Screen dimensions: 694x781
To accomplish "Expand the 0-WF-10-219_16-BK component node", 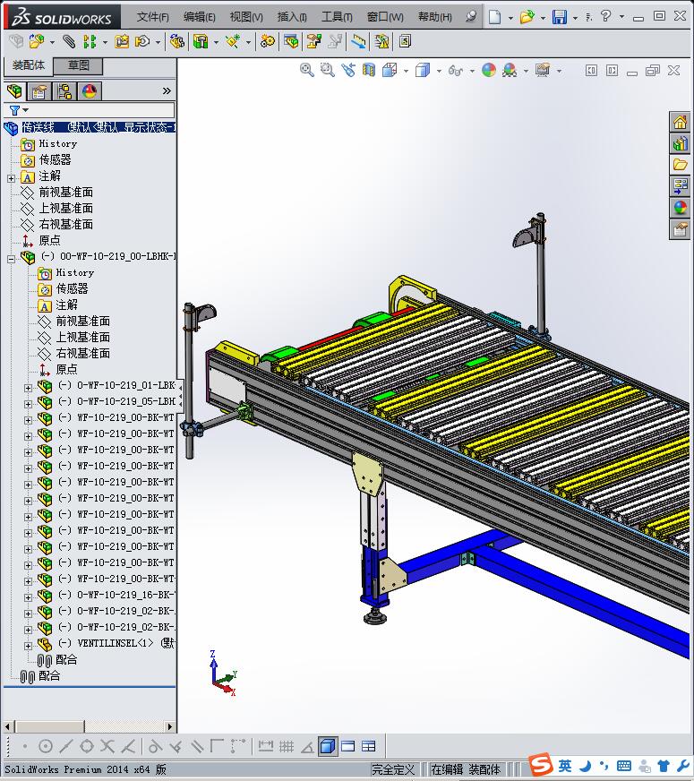I will pos(29,597).
